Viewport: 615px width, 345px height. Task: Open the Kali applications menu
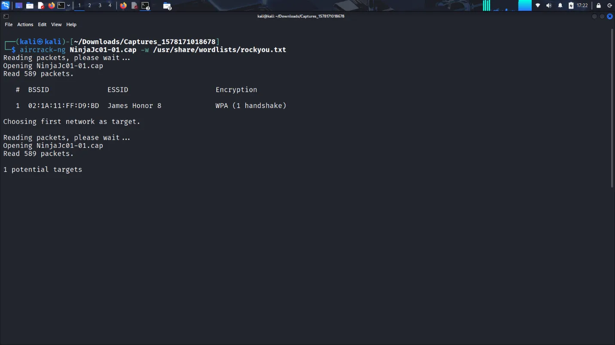tap(6, 6)
